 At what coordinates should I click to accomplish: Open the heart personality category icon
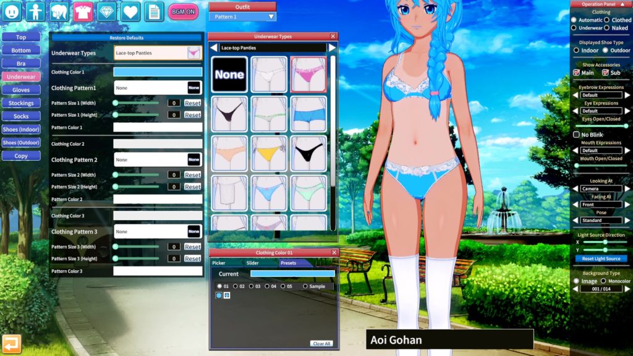pyautogui.click(x=130, y=12)
